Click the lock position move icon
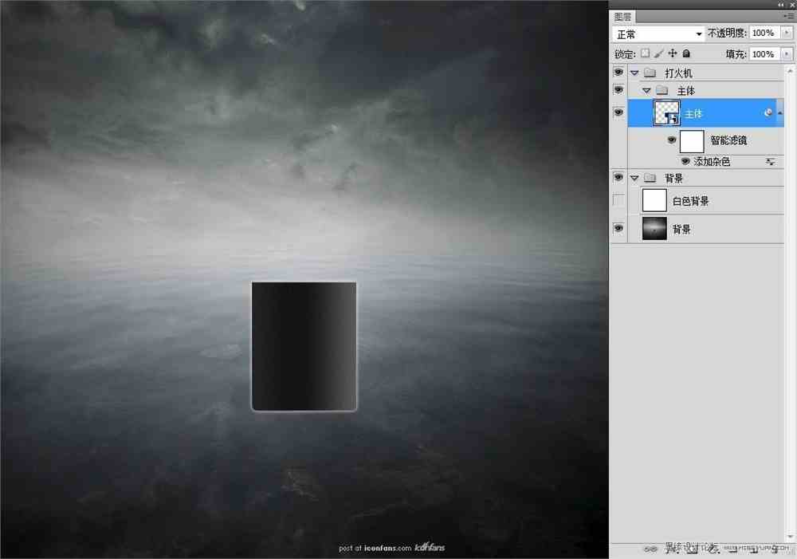The image size is (797, 559). [x=673, y=53]
